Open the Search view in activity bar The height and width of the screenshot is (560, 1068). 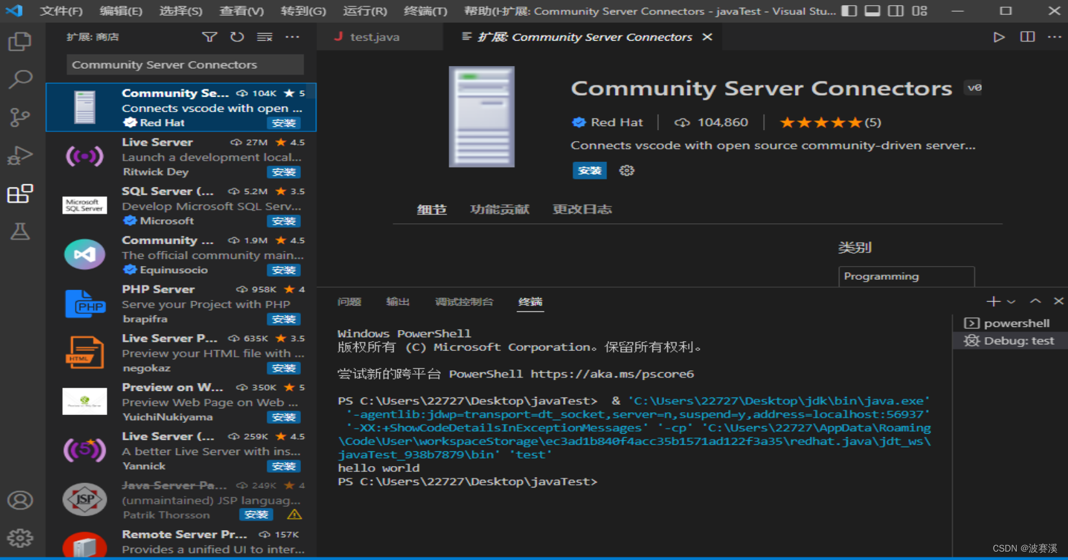pyautogui.click(x=19, y=79)
